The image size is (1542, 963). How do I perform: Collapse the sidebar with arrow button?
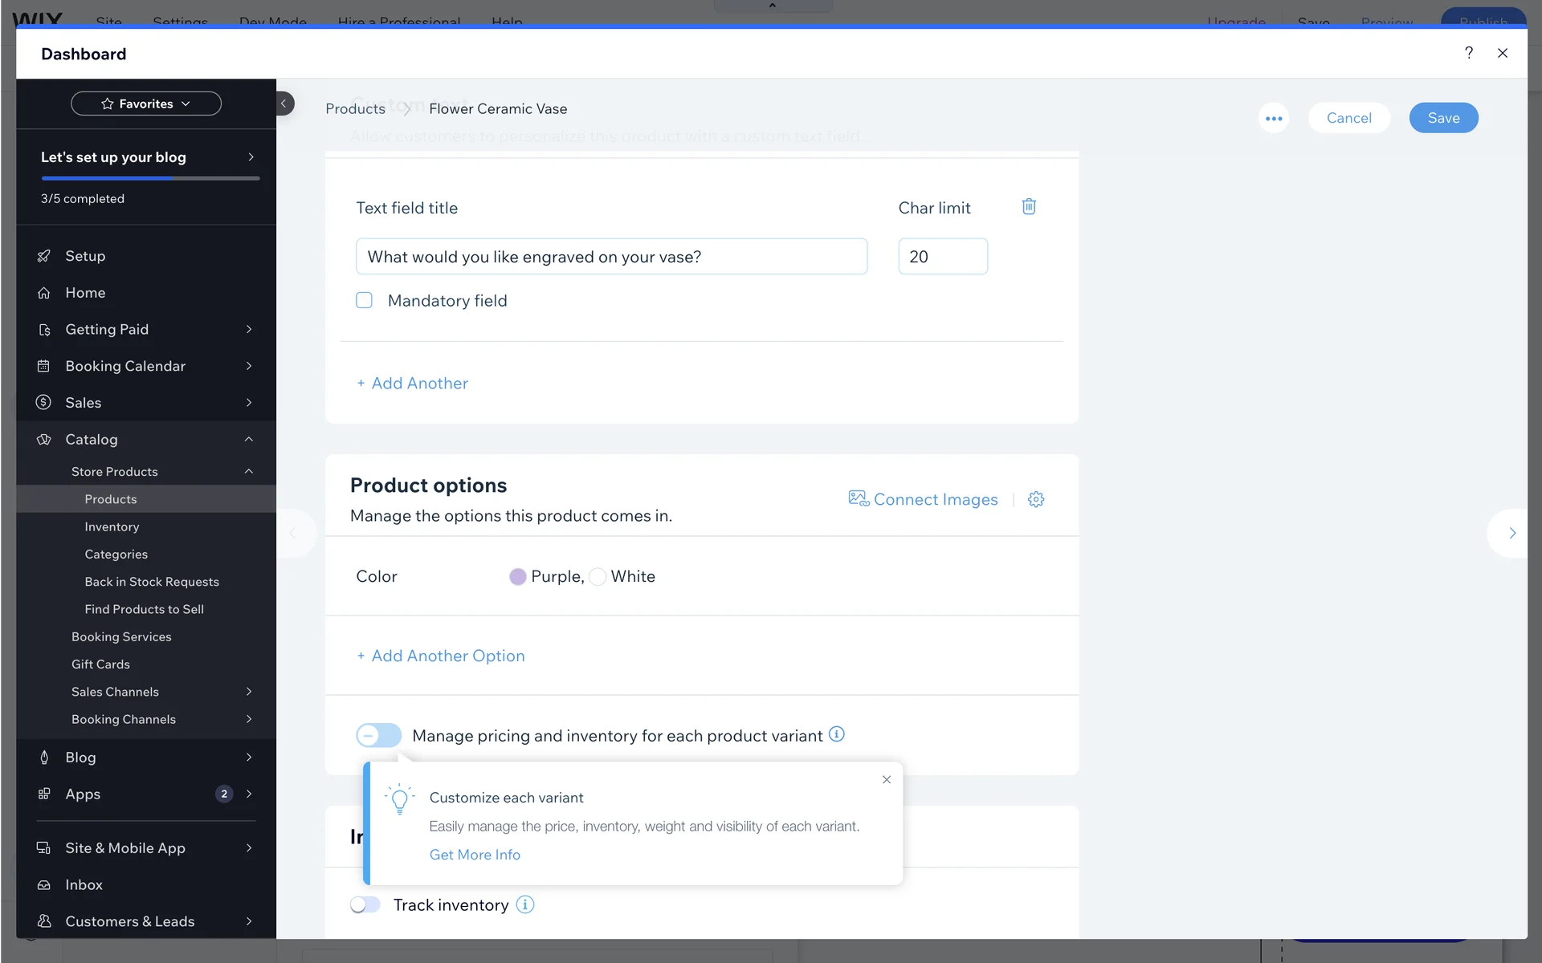point(284,104)
